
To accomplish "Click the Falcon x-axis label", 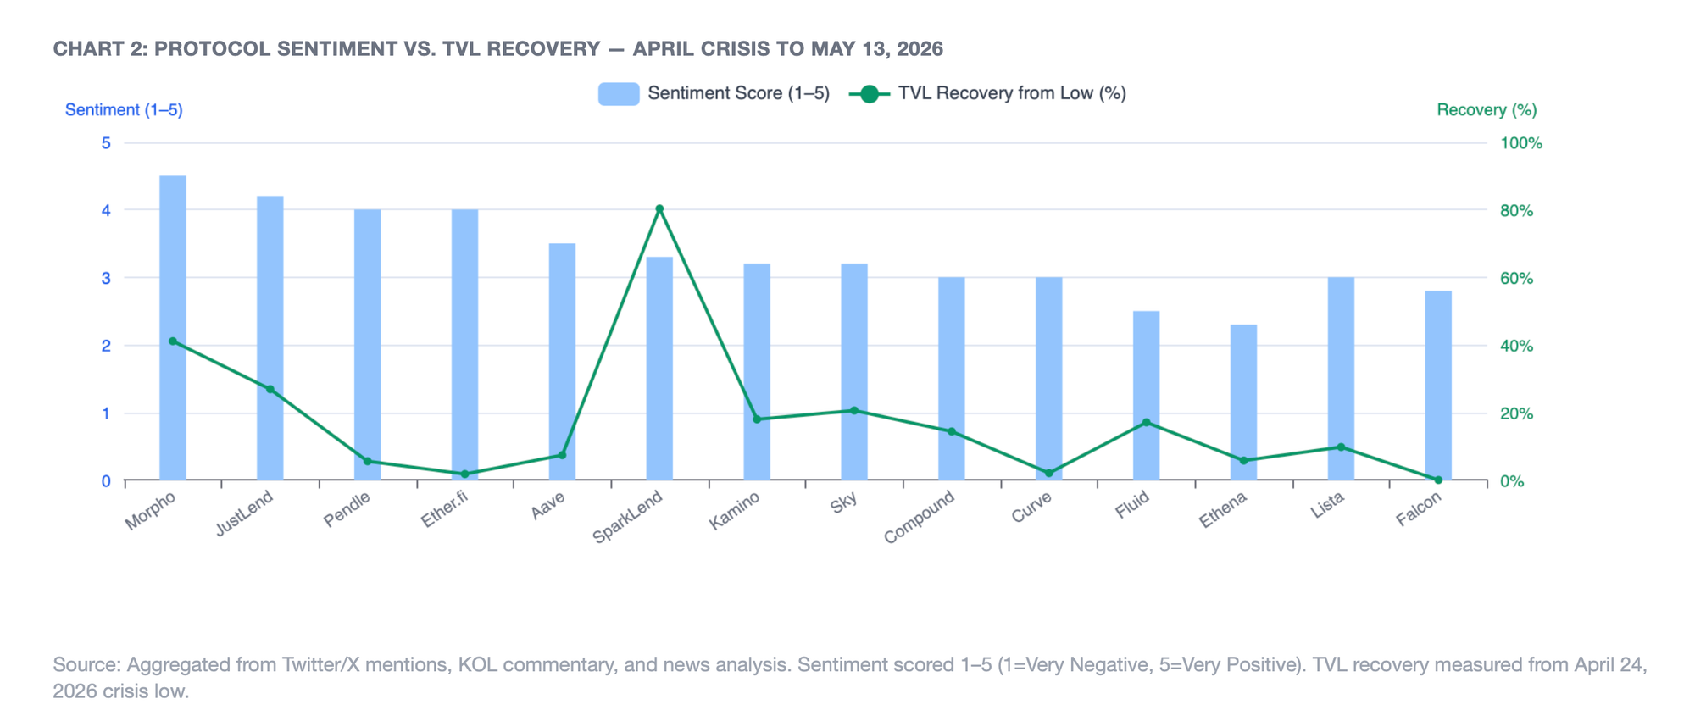I will [x=1419, y=510].
